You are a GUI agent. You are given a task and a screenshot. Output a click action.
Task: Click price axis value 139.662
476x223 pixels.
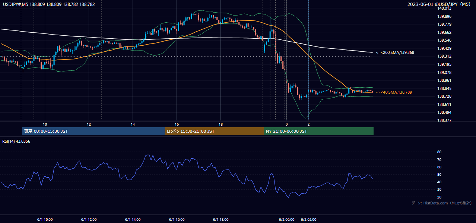click(445, 32)
